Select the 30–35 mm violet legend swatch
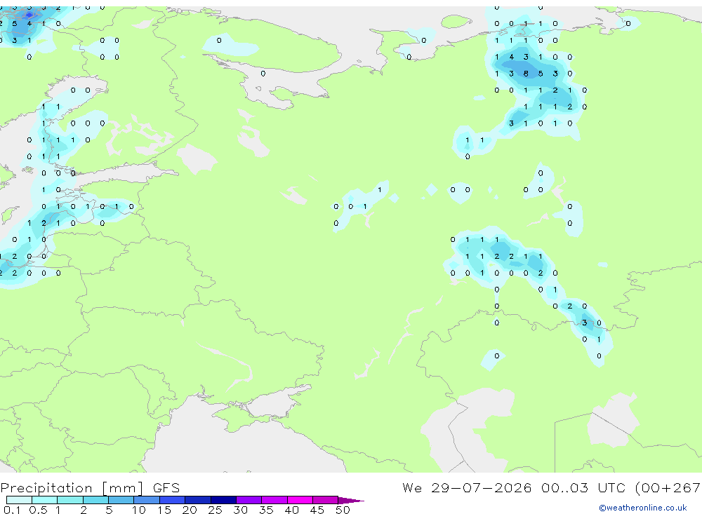Screen dimensions: 702x514 249,500
